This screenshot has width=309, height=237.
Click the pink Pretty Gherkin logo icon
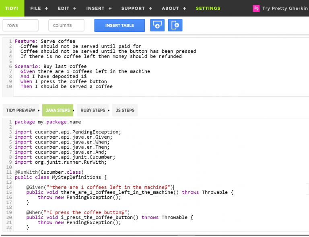[256, 8]
